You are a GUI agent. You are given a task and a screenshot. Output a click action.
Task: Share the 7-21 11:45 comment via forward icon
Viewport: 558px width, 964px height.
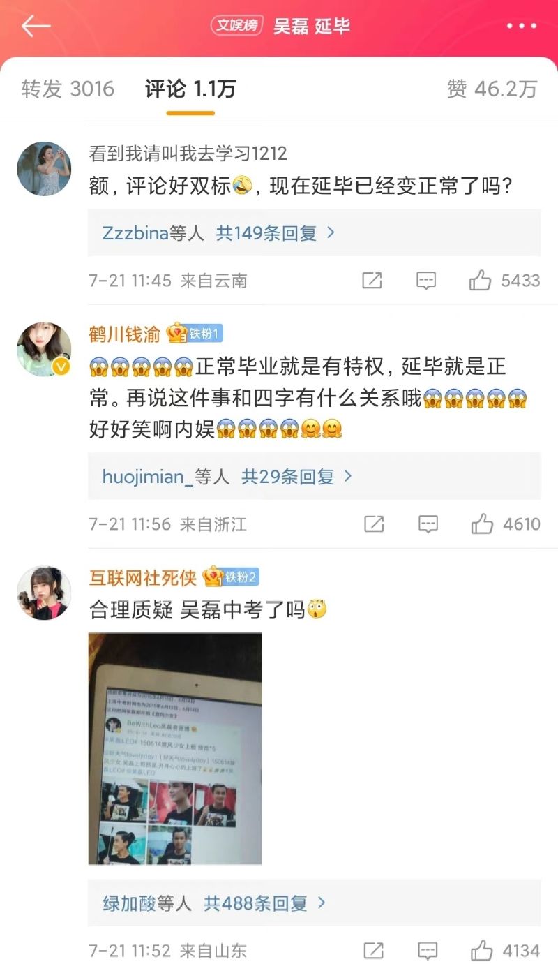pyautogui.click(x=372, y=281)
